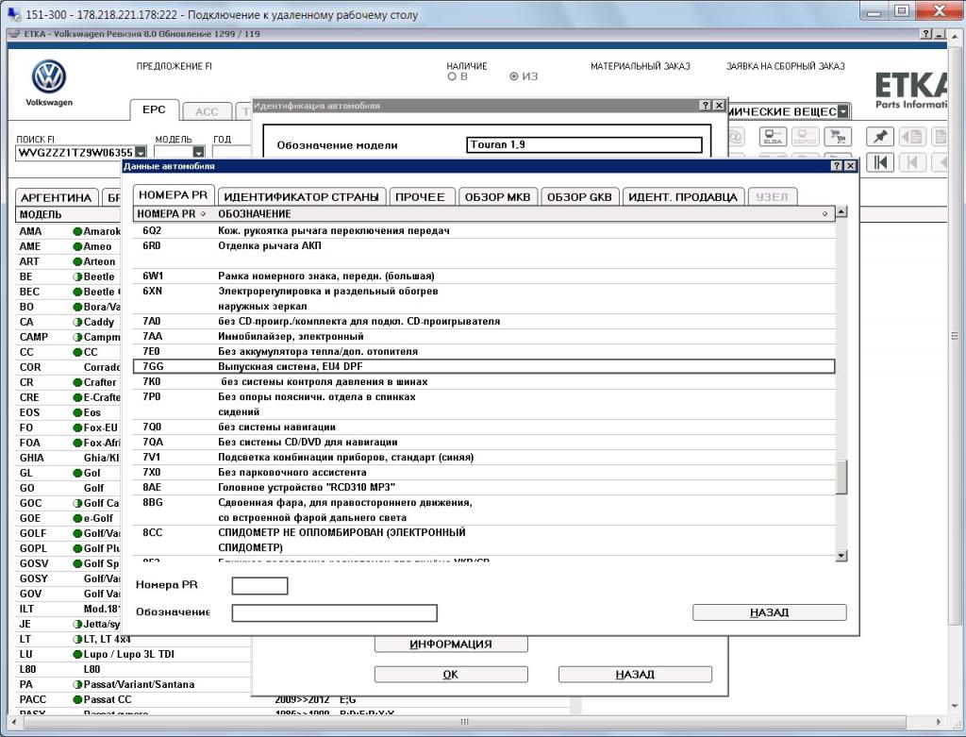Select the 'ИЗ' availability radio button
Image resolution: width=966 pixels, height=737 pixels.
[514, 76]
